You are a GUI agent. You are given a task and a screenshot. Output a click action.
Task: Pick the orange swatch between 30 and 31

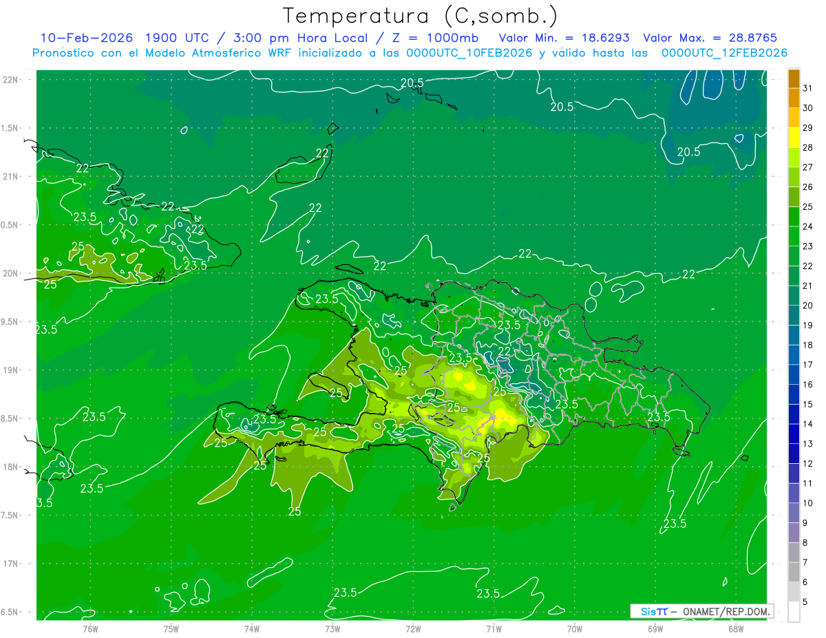[794, 98]
